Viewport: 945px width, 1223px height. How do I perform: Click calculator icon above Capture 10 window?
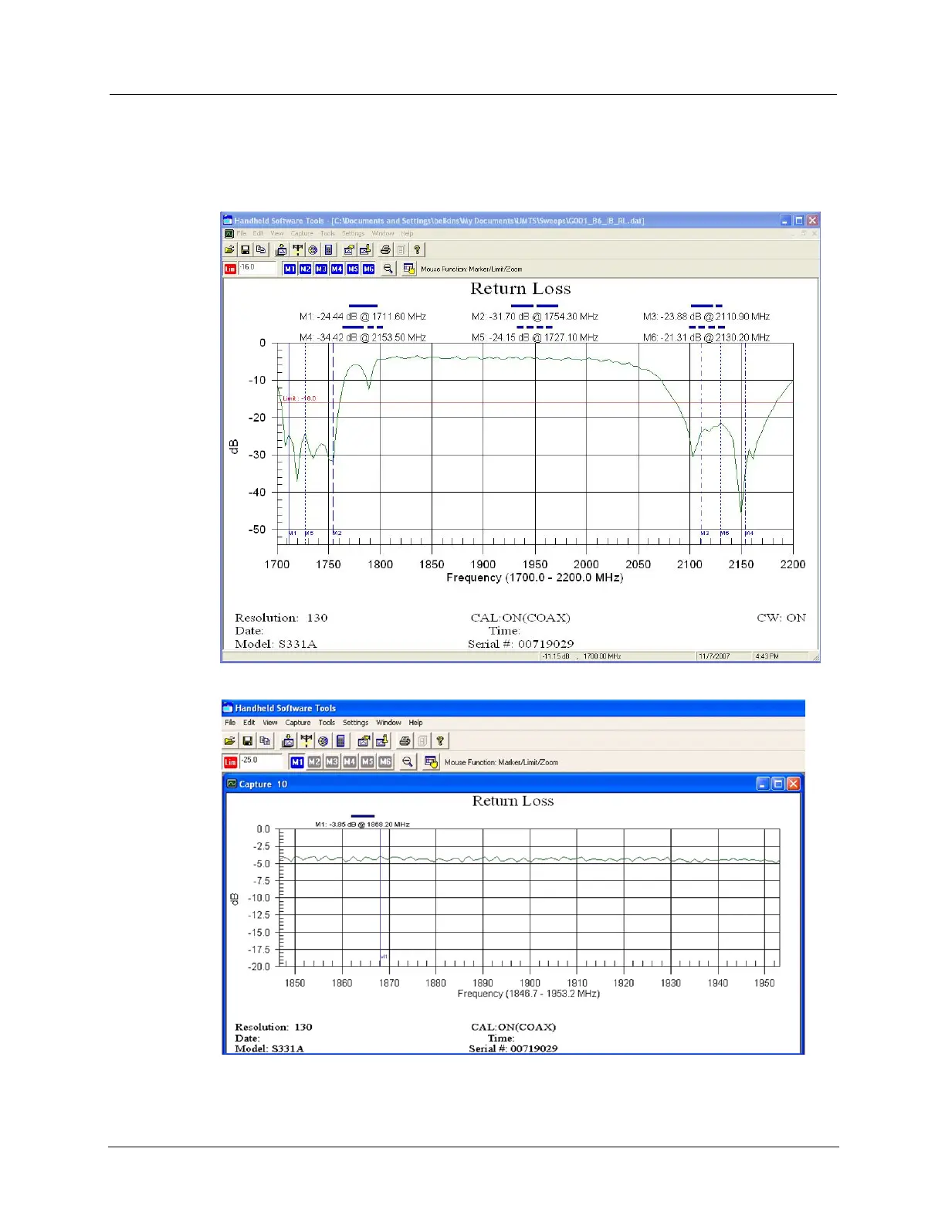tap(340, 741)
